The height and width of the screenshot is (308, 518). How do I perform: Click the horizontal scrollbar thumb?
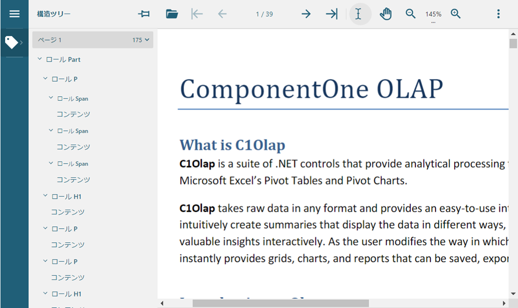[x=281, y=303]
